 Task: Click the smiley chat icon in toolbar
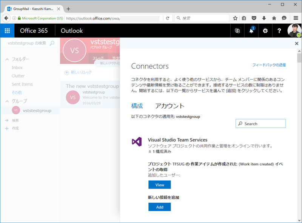click(x=284, y=18)
